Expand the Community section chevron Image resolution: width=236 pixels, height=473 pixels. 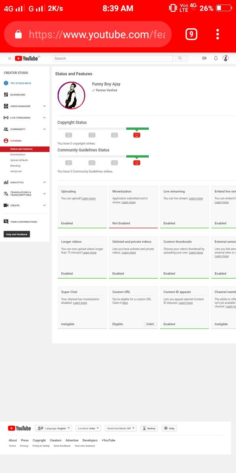pyautogui.click(x=44, y=129)
